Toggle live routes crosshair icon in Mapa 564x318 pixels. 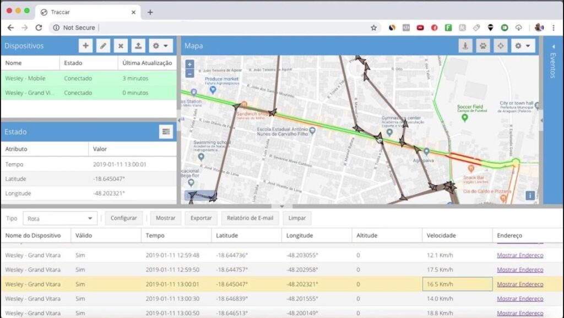pos(501,46)
